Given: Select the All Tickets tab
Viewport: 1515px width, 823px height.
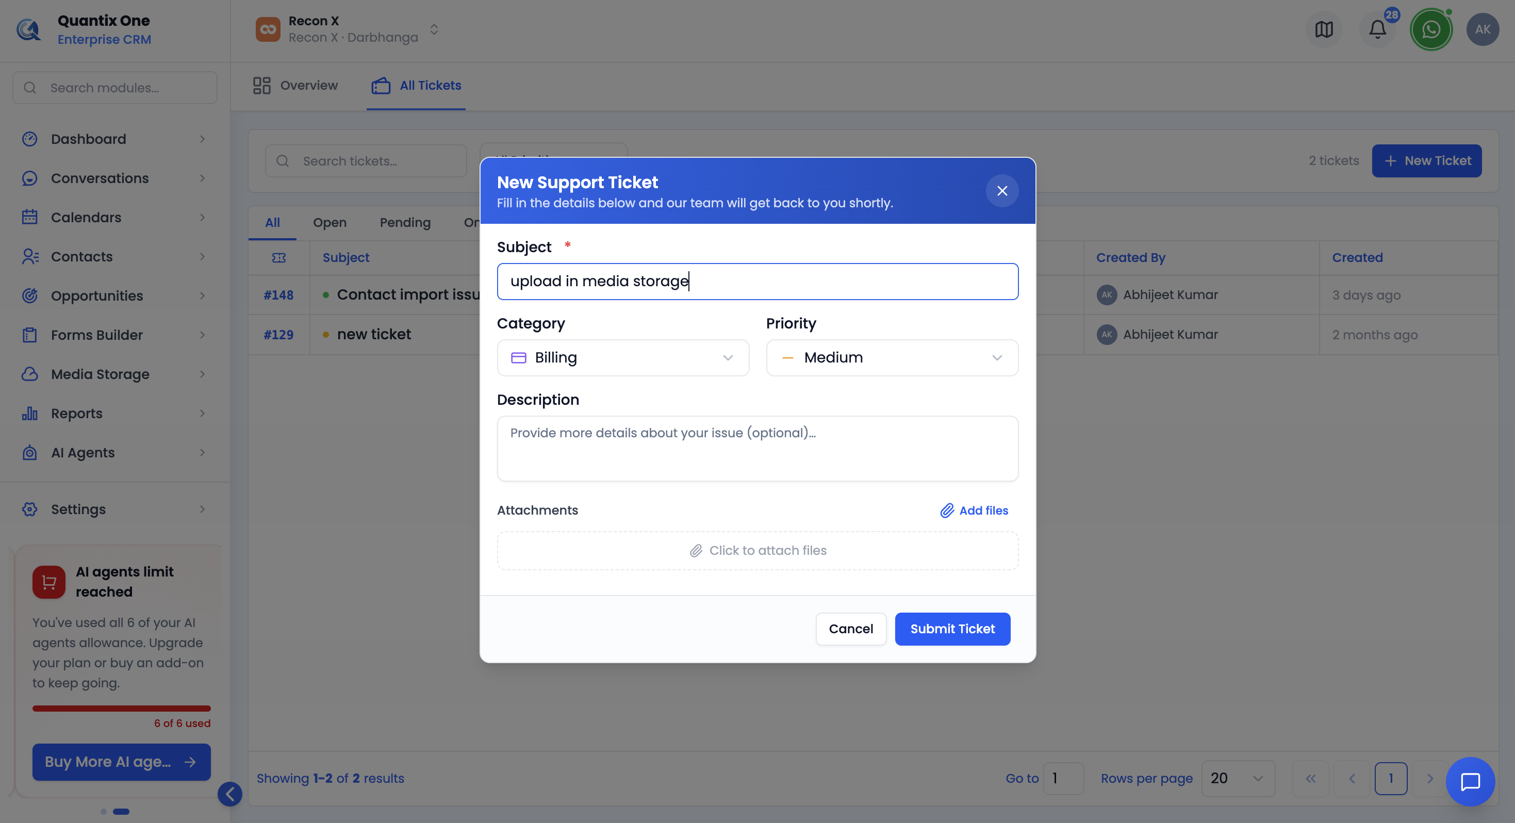Looking at the screenshot, I should coord(416,86).
